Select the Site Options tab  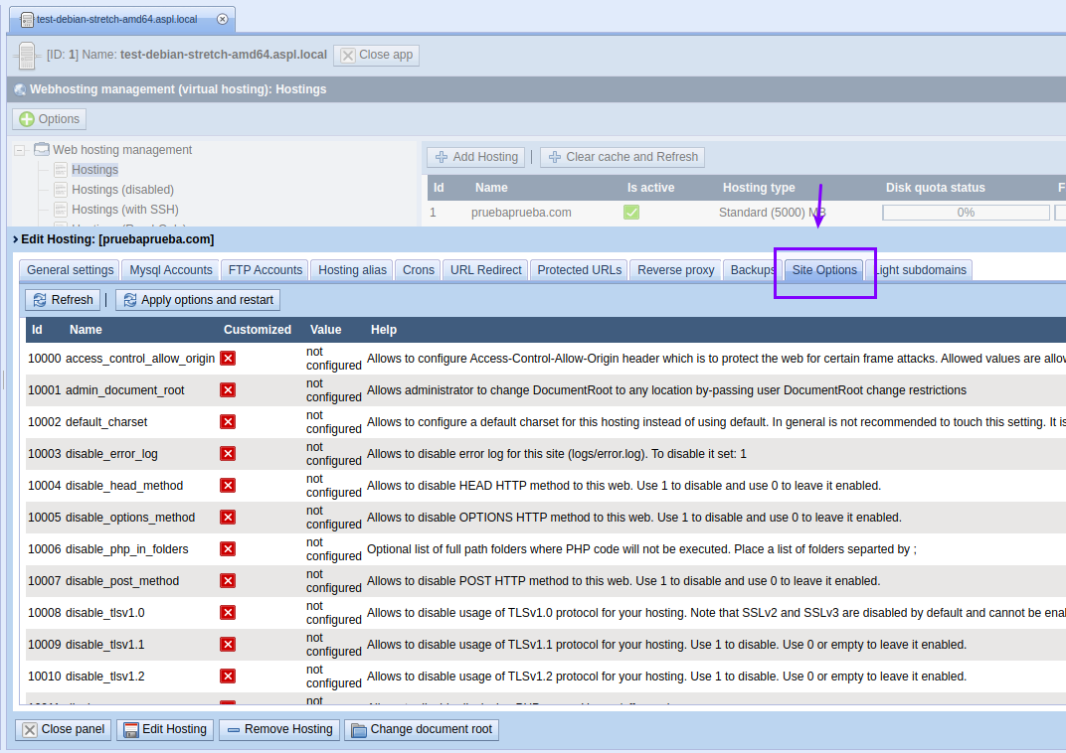click(x=824, y=270)
